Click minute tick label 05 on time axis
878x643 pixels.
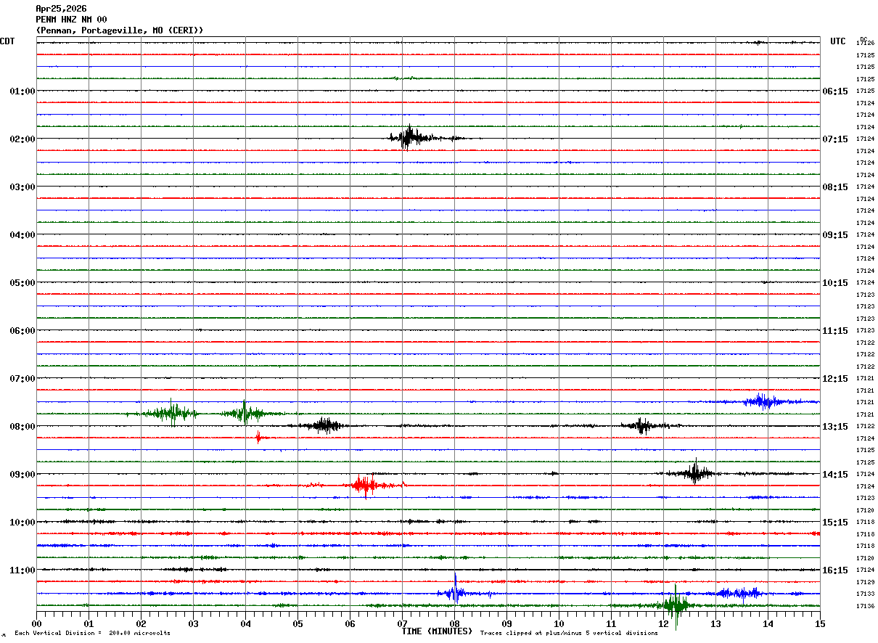coord(298,624)
